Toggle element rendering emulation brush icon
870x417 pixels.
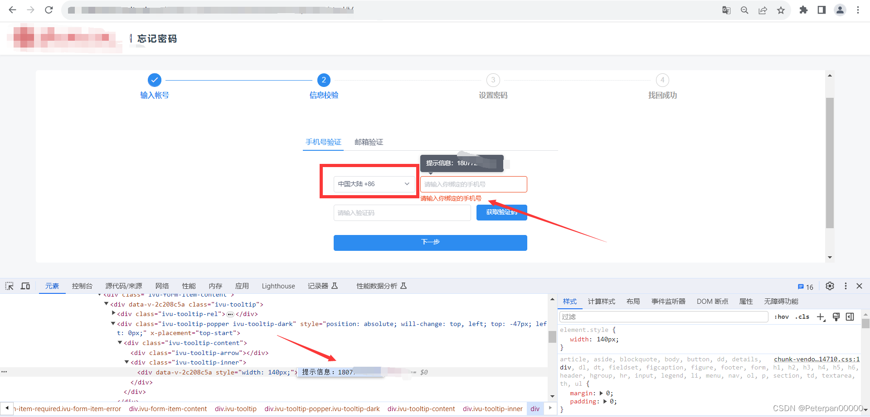(x=836, y=317)
